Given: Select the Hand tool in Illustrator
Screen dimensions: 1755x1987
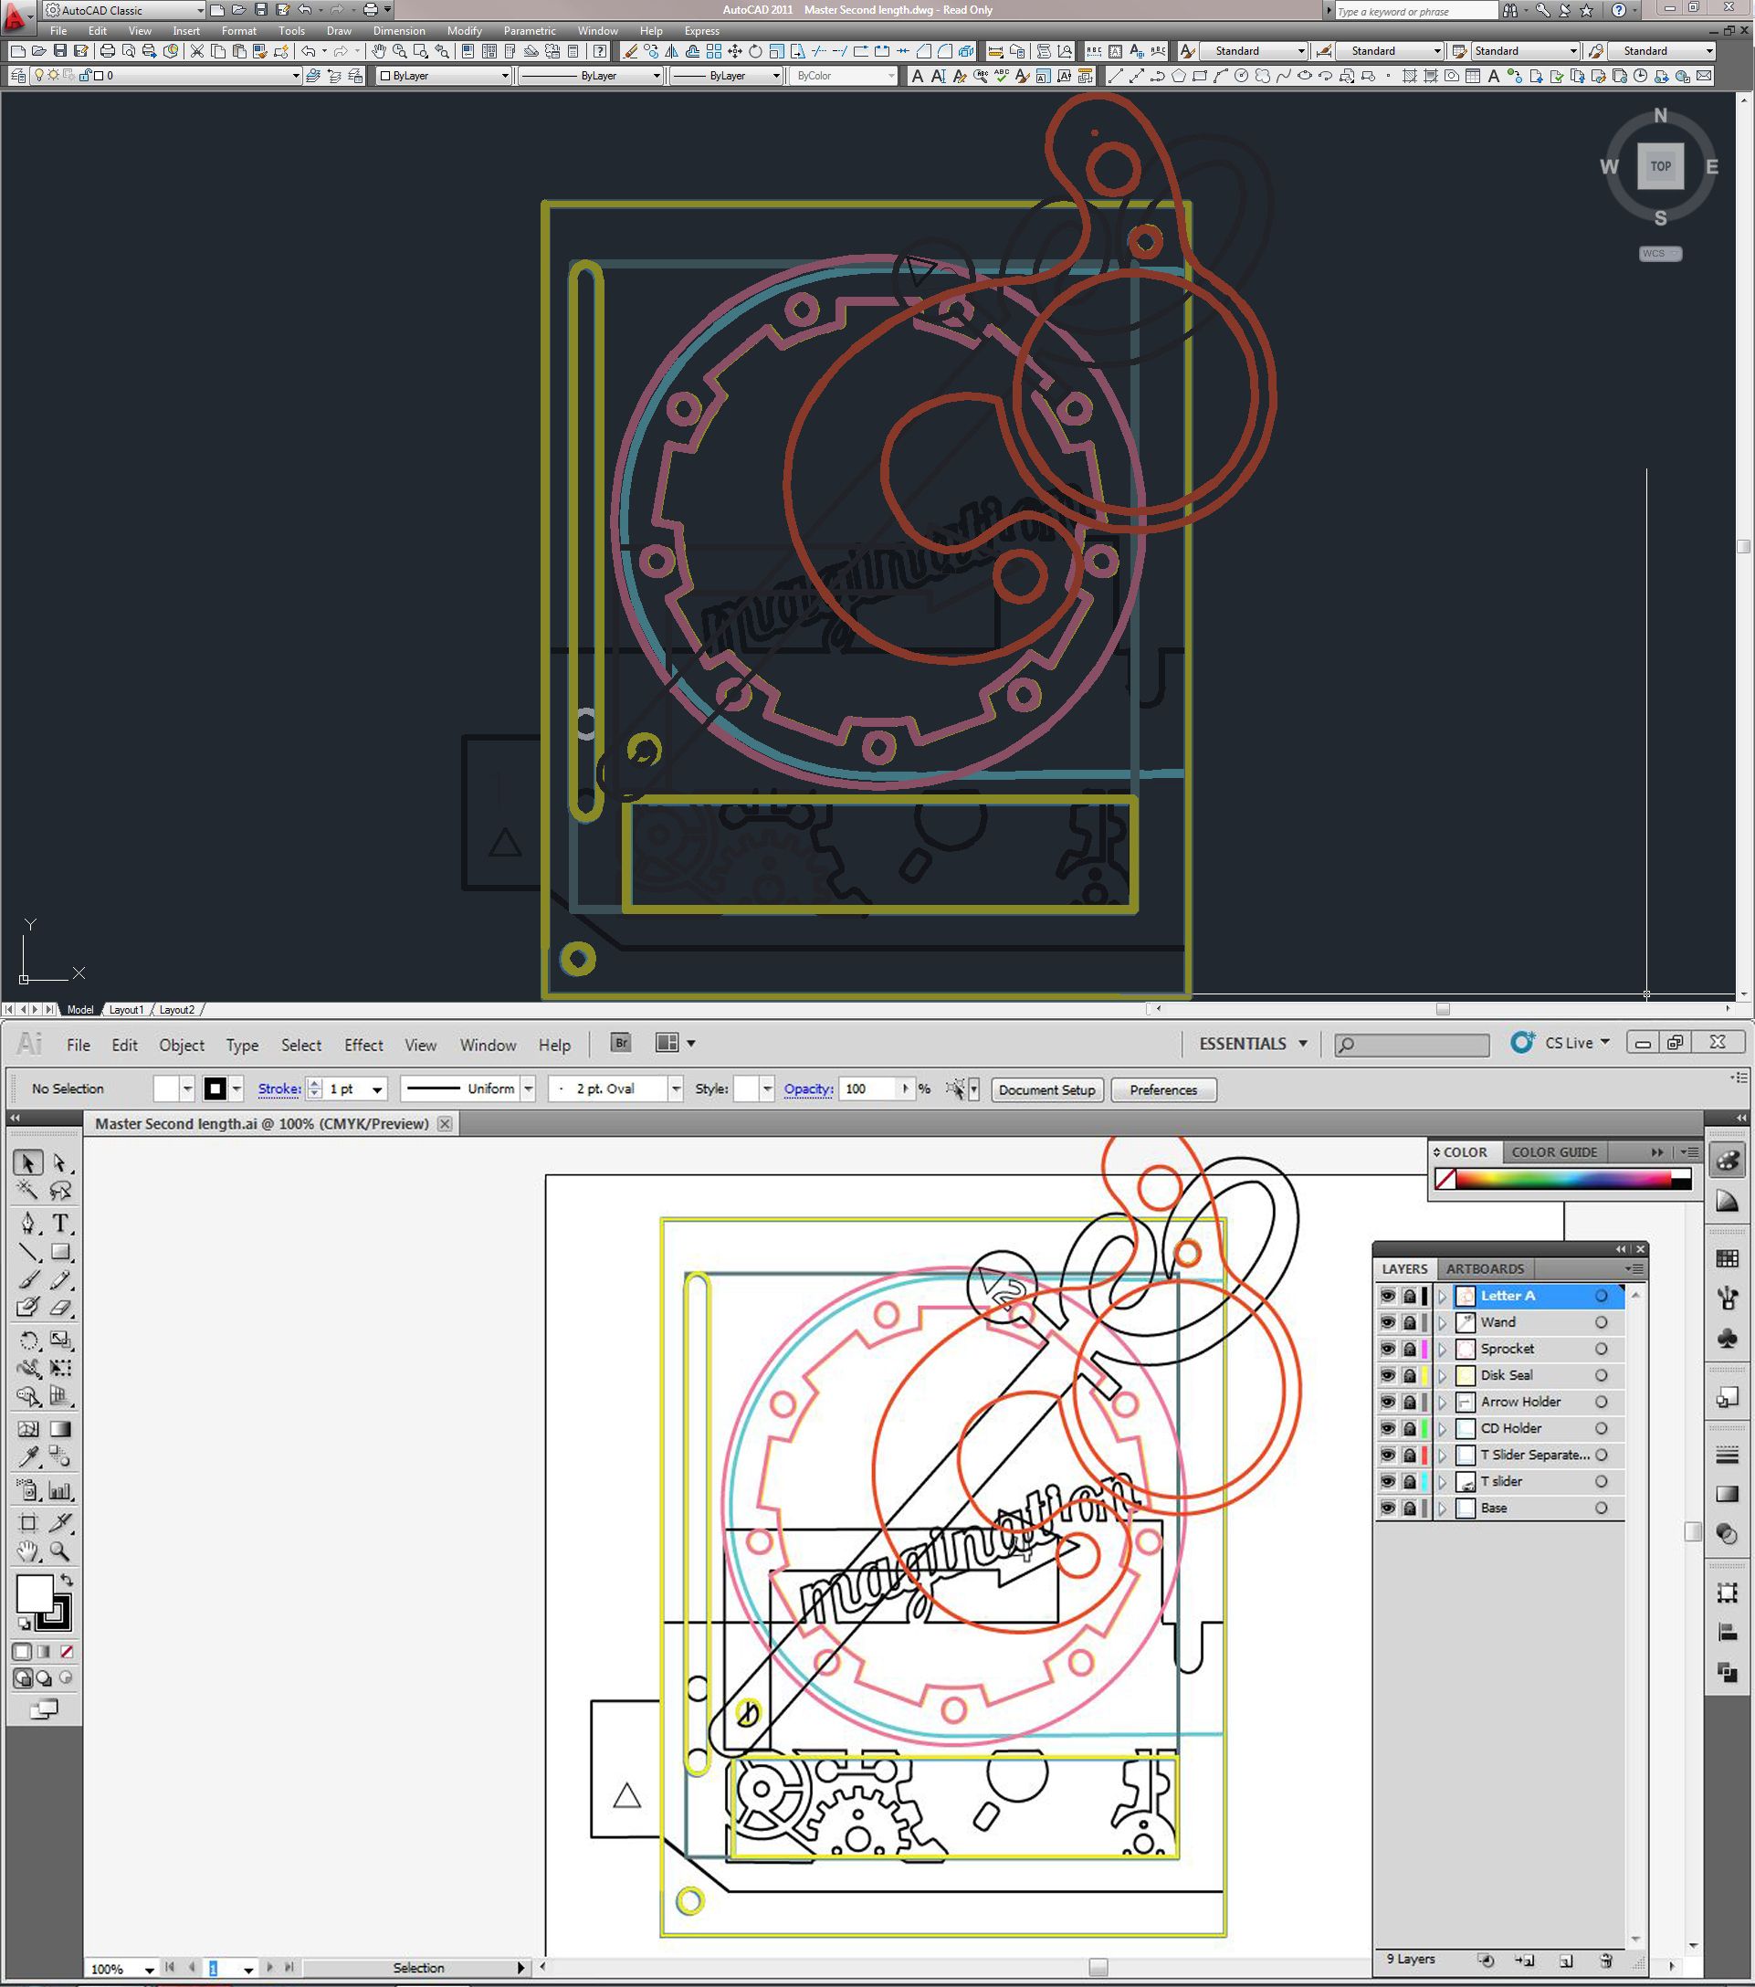Looking at the screenshot, I should 28,1551.
